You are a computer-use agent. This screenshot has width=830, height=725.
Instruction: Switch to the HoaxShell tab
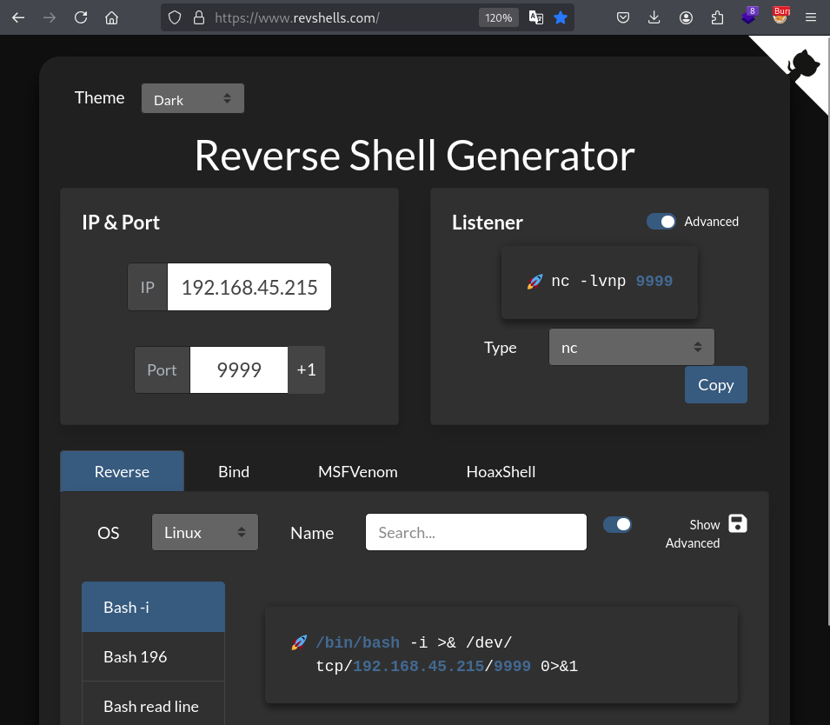click(x=501, y=471)
